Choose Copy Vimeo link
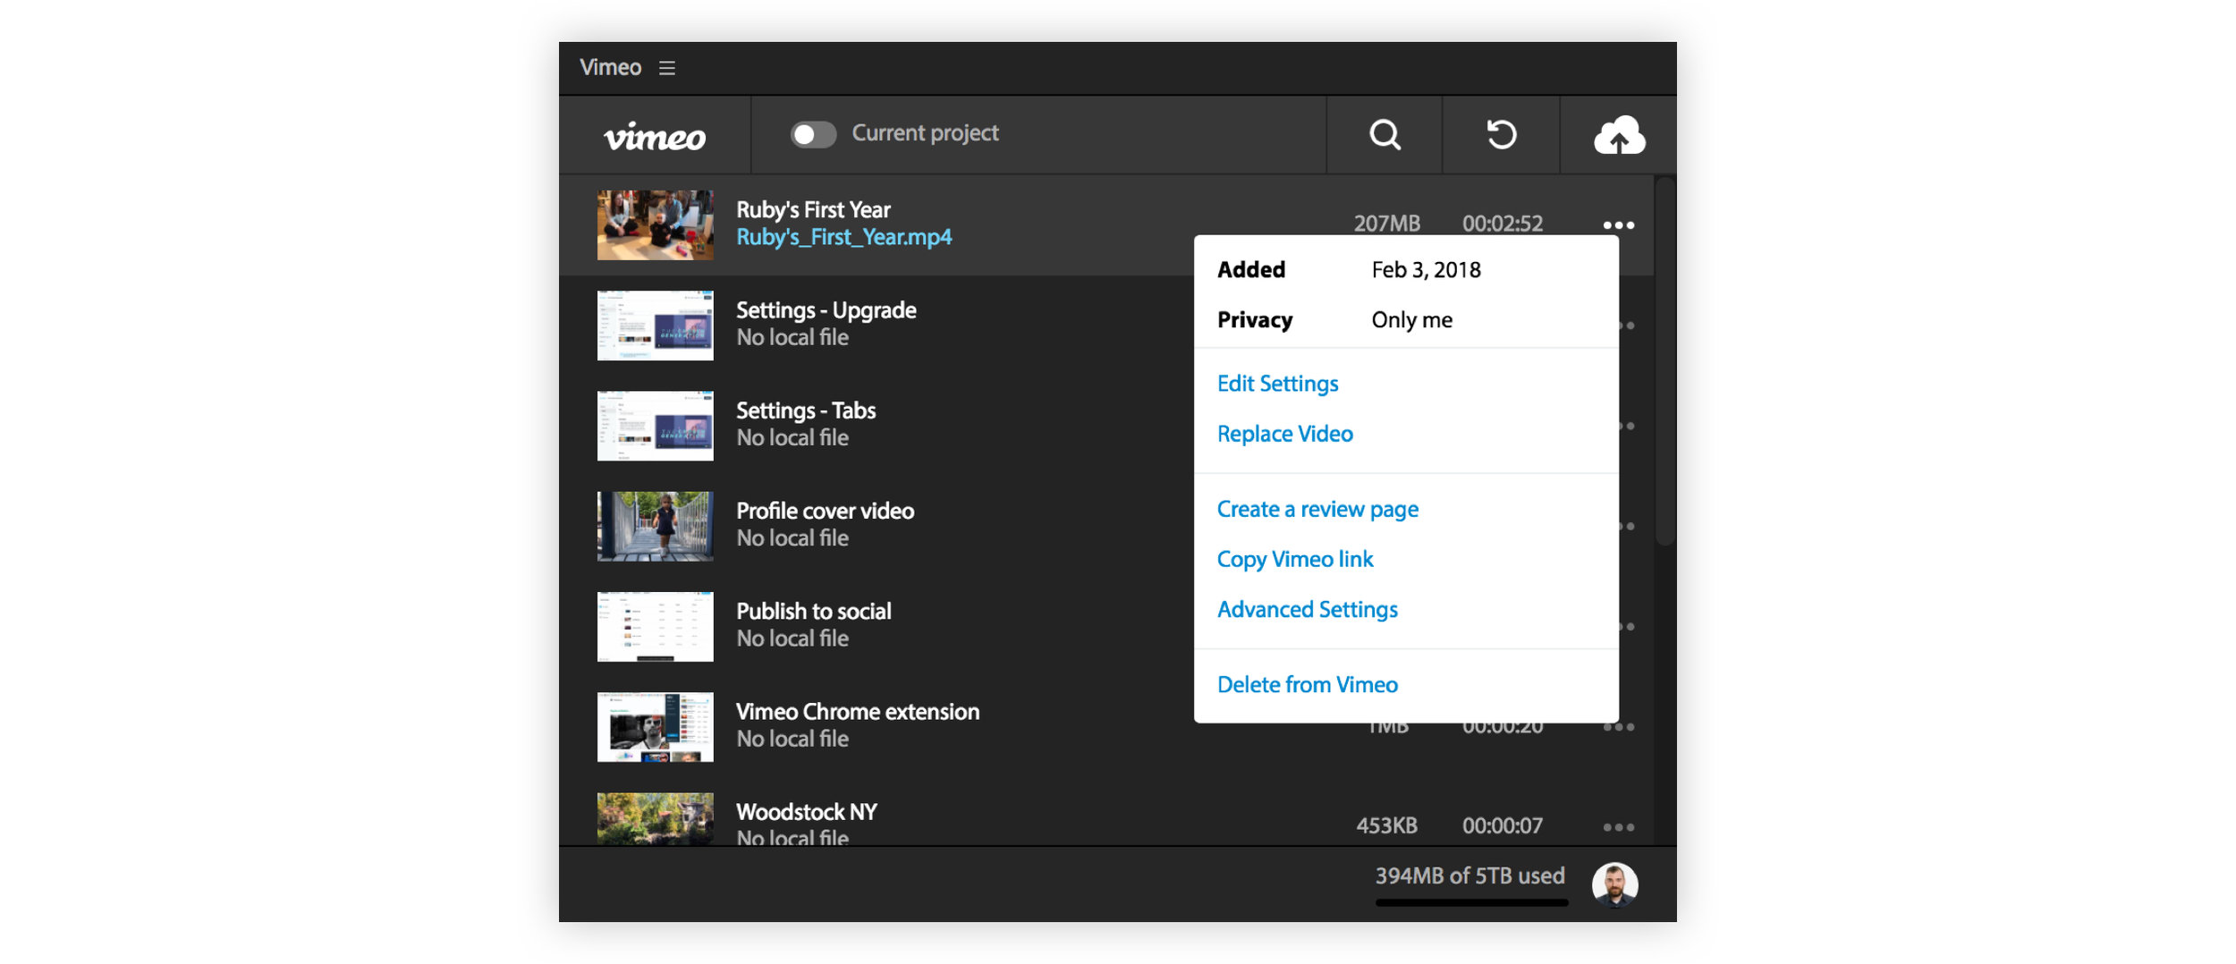Viewport: 2236px width, 964px height. (x=1295, y=559)
